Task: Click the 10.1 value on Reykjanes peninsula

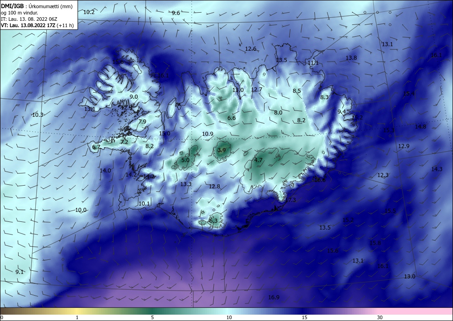Action: click(144, 204)
